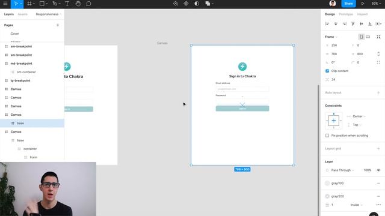Click the Edit object icon in top toolbar
The width and height of the screenshot is (385, 216).
[175, 4]
